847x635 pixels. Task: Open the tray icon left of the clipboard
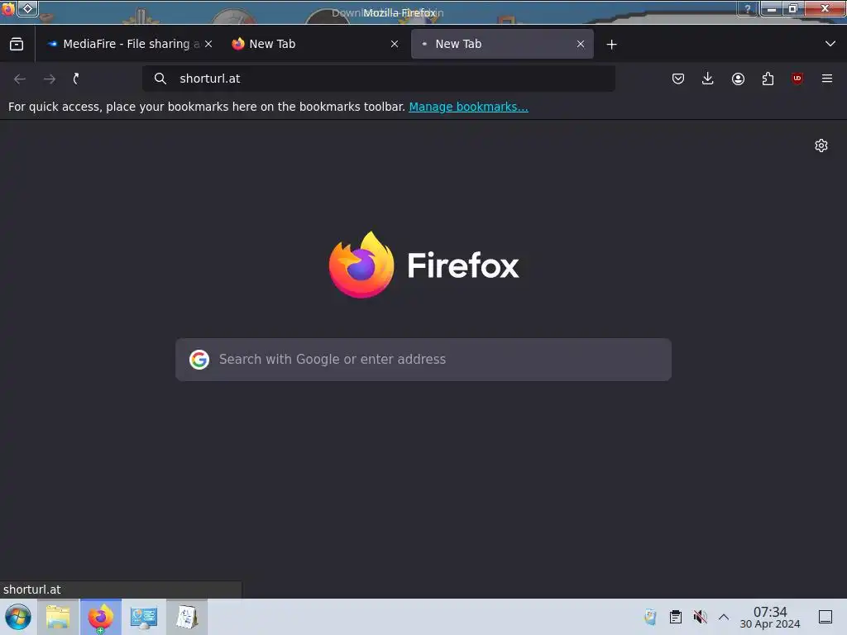point(650,617)
